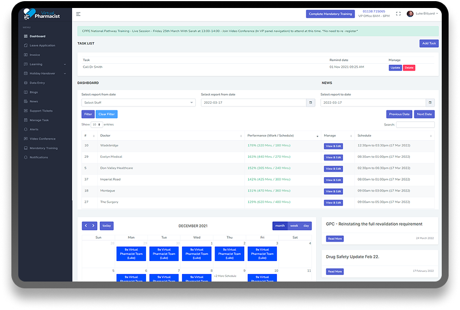Open the hamburger menu icon
460x310 pixels.
78,14
